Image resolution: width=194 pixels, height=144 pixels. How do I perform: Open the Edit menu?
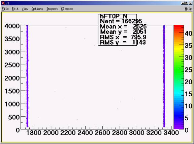[x=15, y=9]
